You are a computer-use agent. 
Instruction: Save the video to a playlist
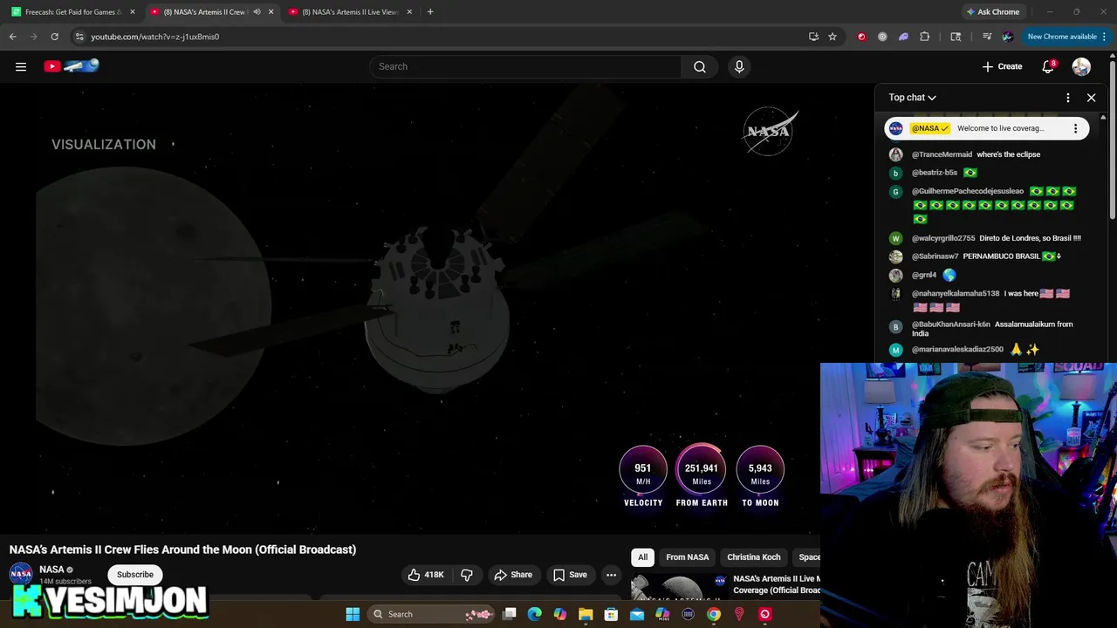569,575
